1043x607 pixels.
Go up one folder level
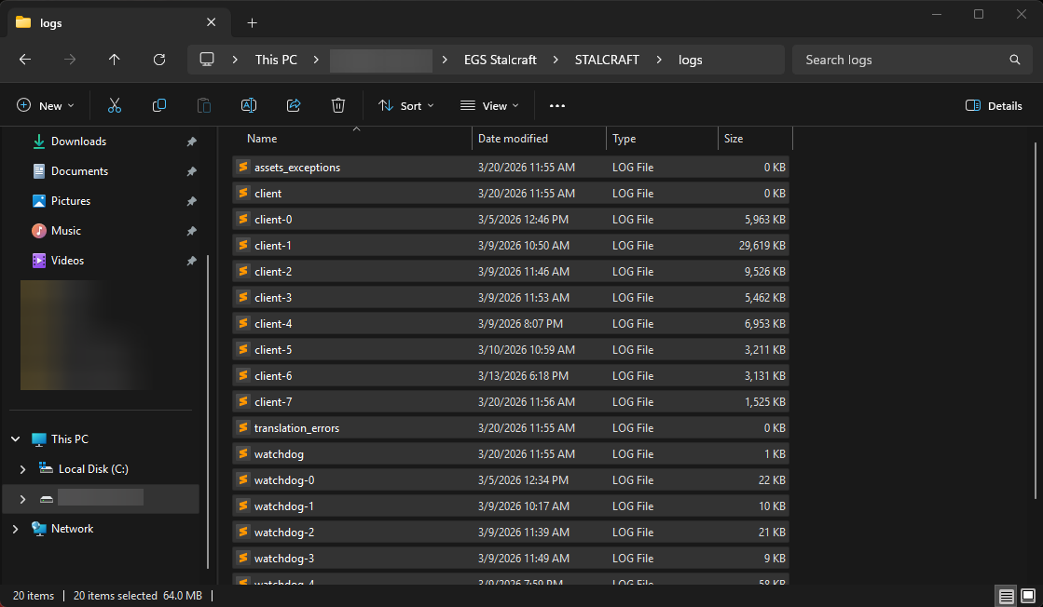[115, 60]
